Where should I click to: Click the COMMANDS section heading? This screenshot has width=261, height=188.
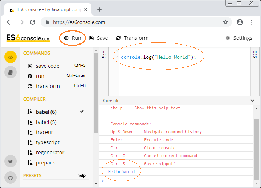point(37,53)
